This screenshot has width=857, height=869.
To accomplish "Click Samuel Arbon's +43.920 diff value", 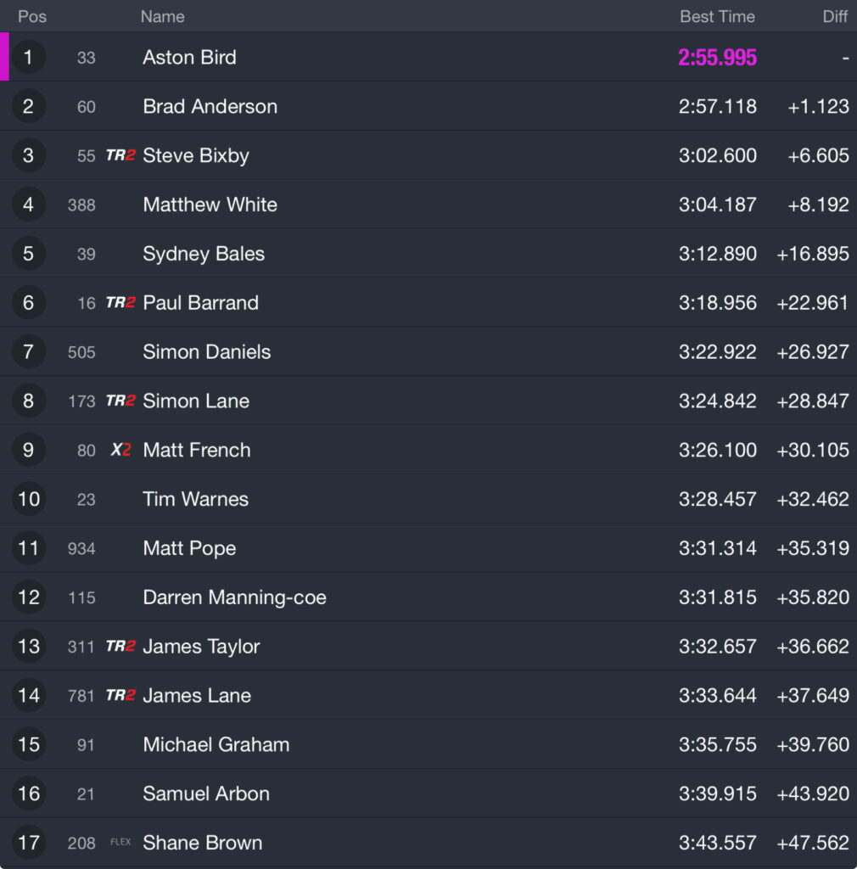I will 812,793.
